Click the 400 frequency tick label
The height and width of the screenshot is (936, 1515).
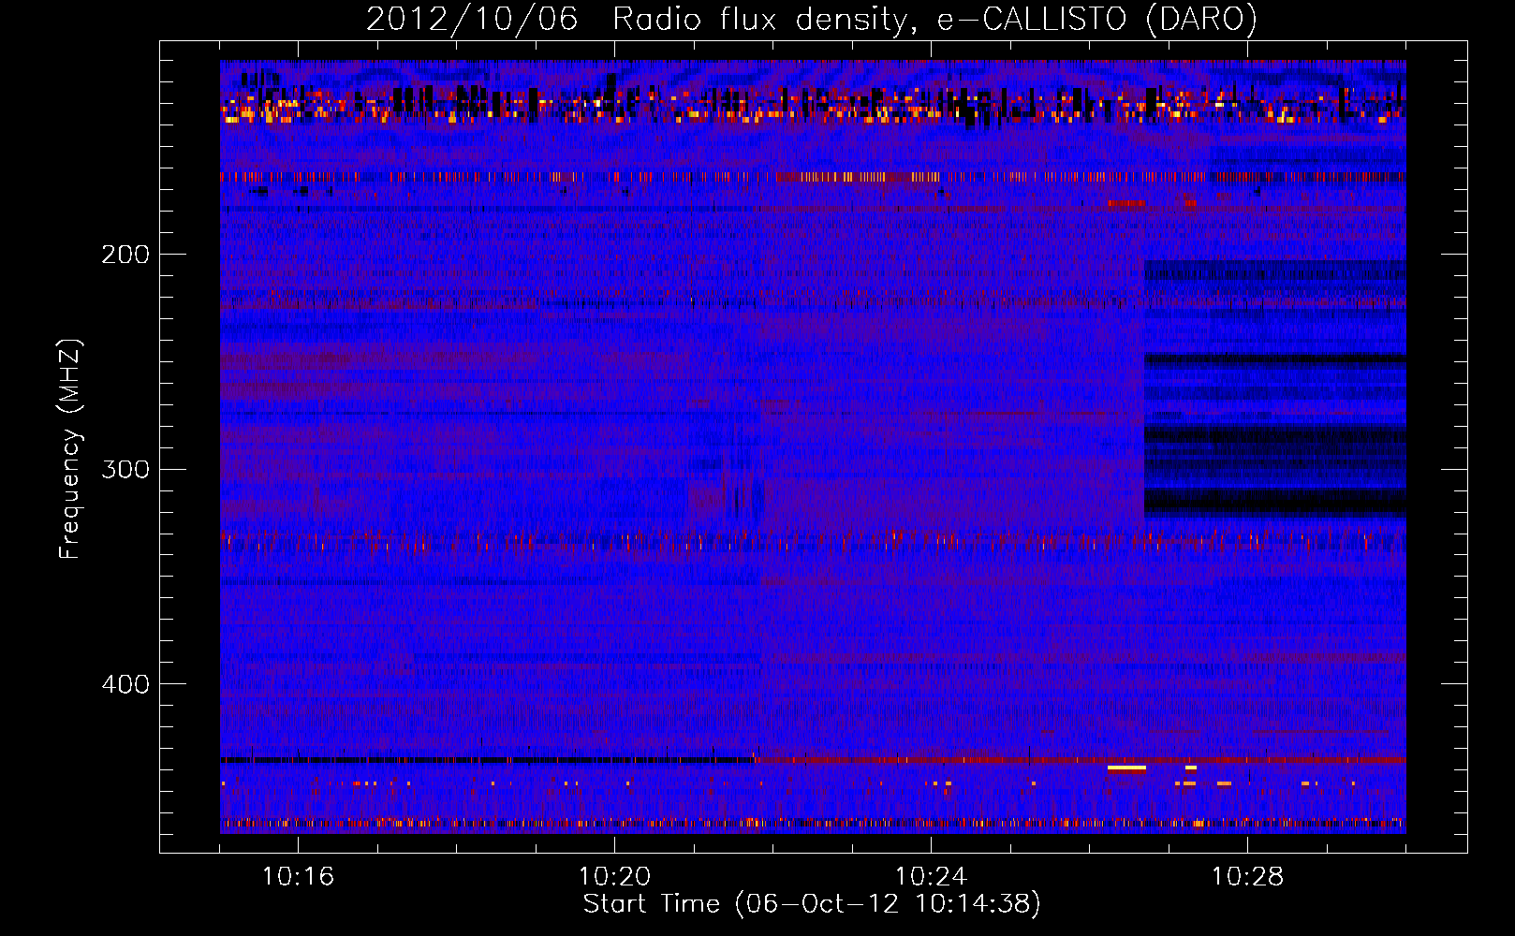pos(125,684)
